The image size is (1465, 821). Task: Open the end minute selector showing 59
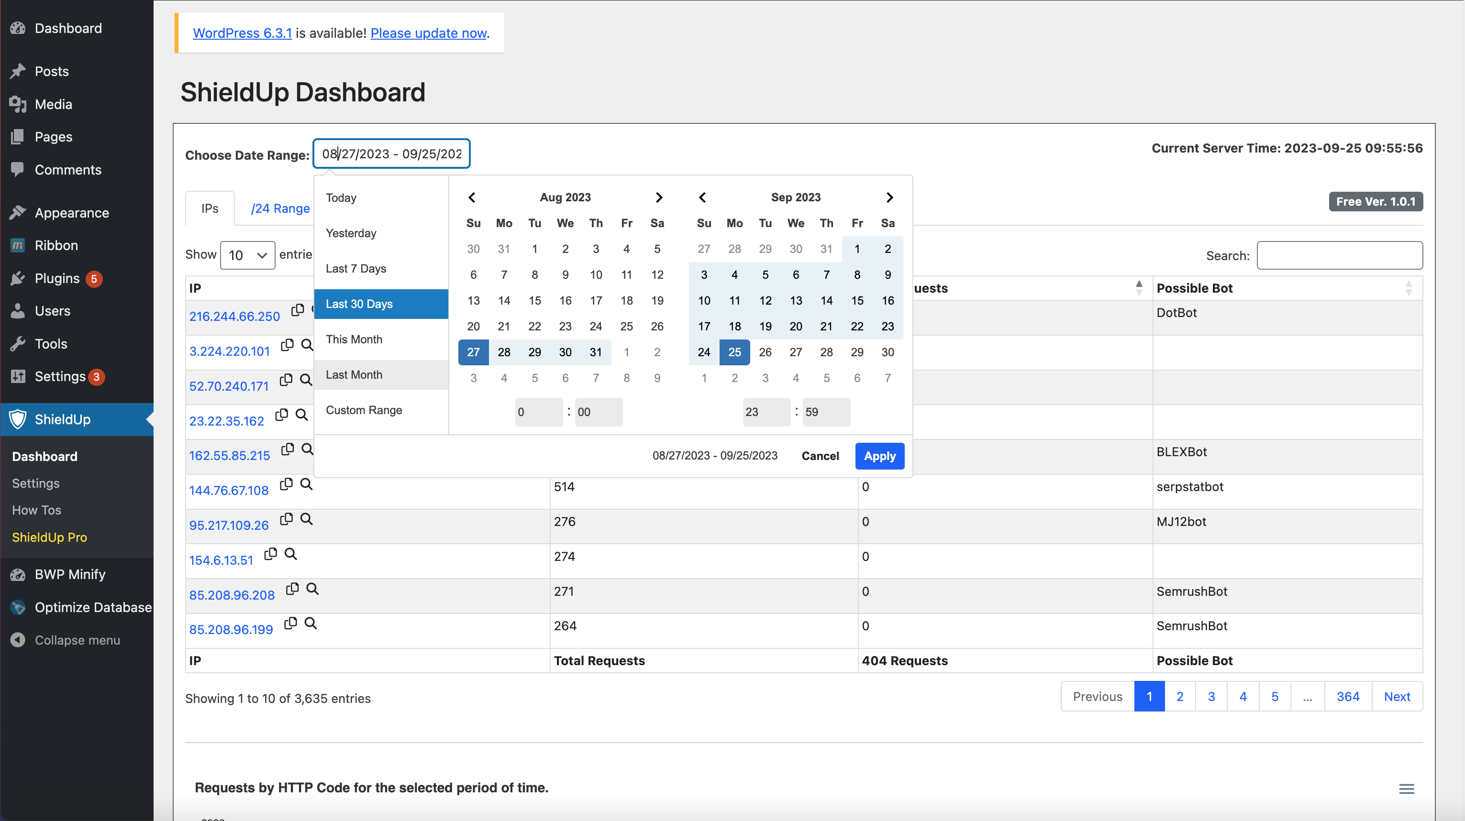point(826,412)
